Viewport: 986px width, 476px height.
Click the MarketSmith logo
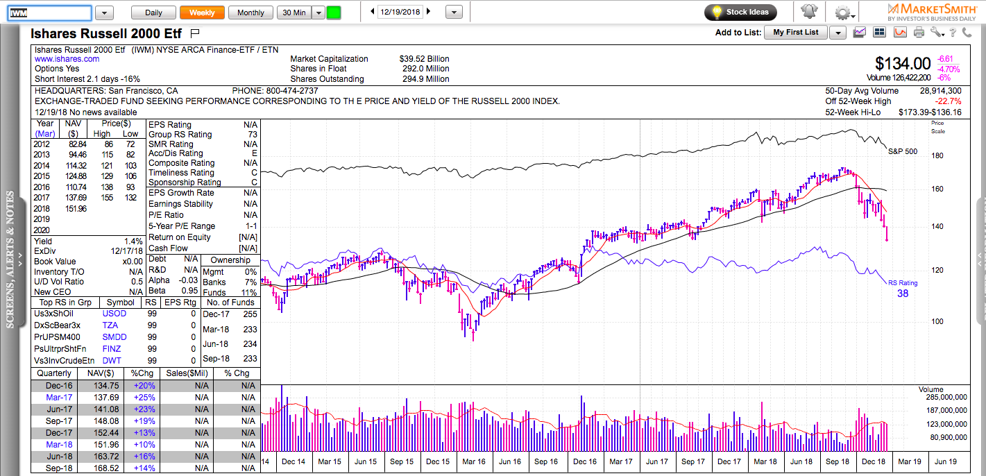pos(933,12)
